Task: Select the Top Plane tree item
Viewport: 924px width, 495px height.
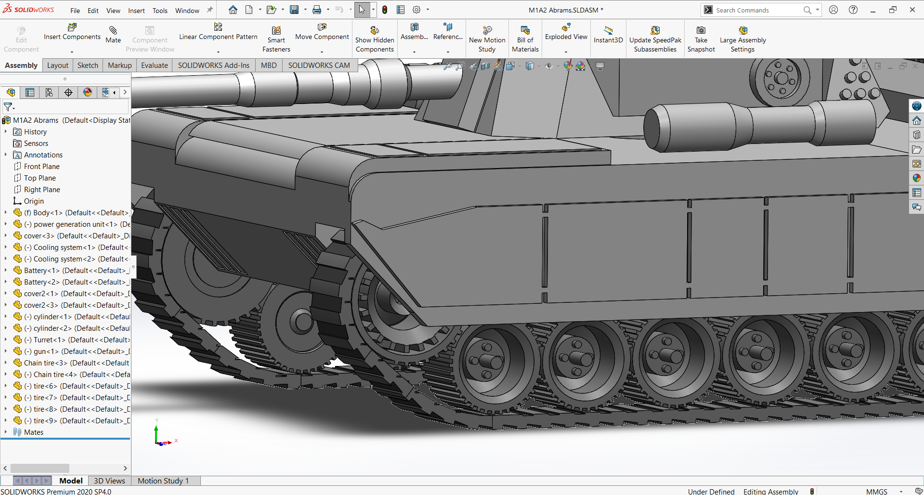Action: pos(40,178)
